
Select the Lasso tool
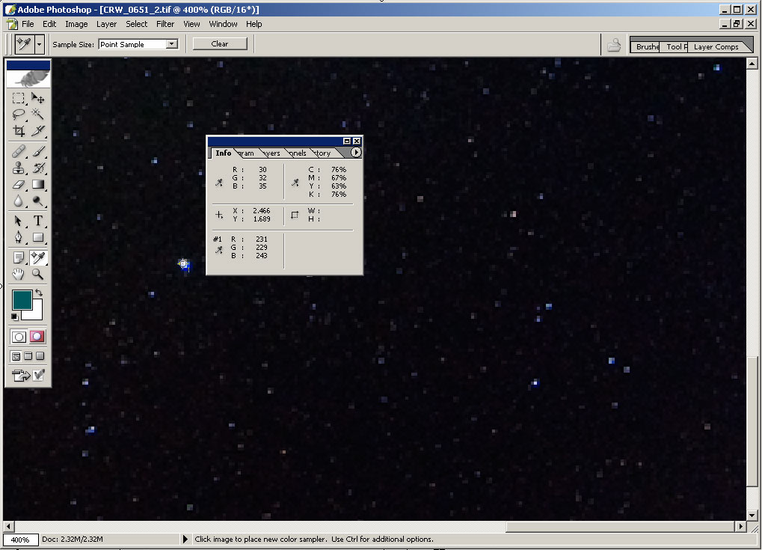point(19,114)
